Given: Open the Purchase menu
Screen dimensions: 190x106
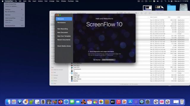Looking at the screenshot, I should click(71, 1).
